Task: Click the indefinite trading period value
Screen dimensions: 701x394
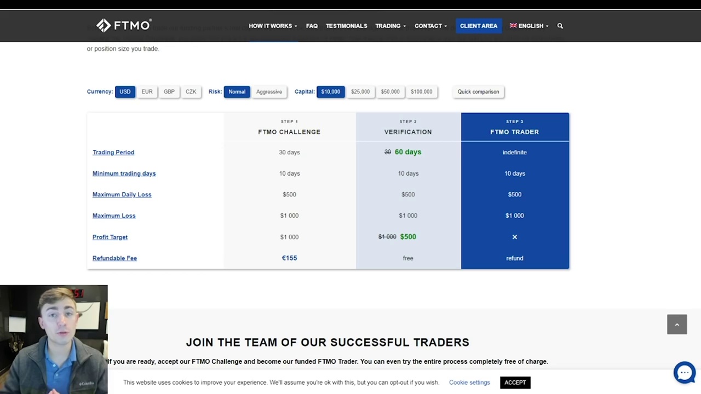Action: coord(515,152)
